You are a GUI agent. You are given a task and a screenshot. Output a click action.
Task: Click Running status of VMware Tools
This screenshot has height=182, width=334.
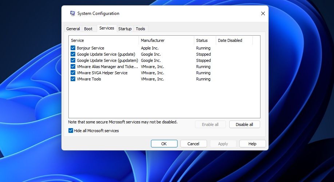(203, 79)
